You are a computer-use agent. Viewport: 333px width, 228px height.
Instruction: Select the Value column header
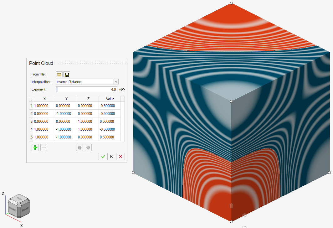[110, 99]
